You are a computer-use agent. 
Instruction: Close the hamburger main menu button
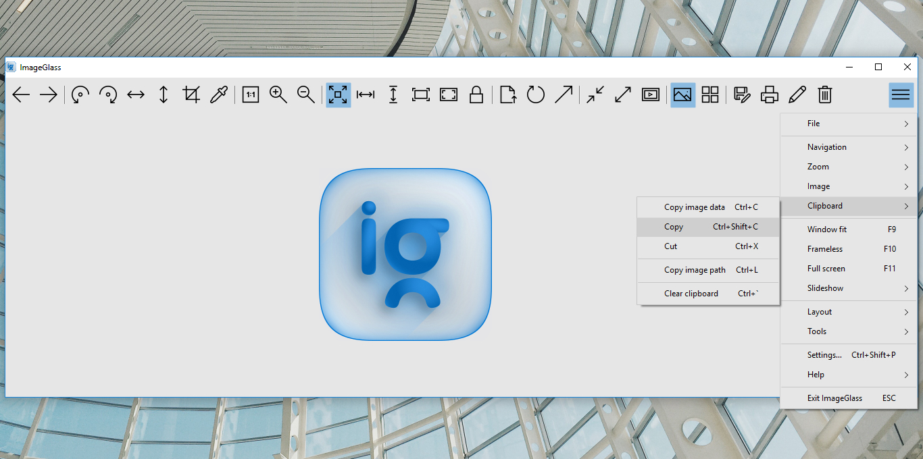point(901,95)
